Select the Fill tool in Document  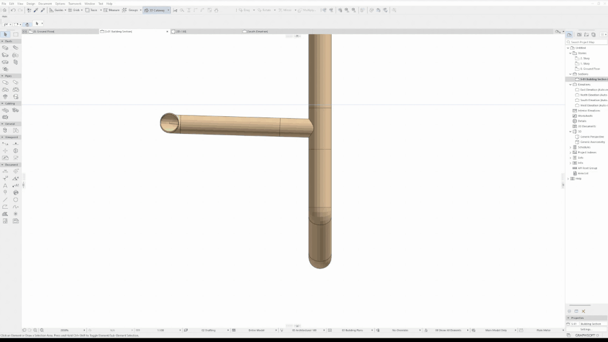[5, 214]
